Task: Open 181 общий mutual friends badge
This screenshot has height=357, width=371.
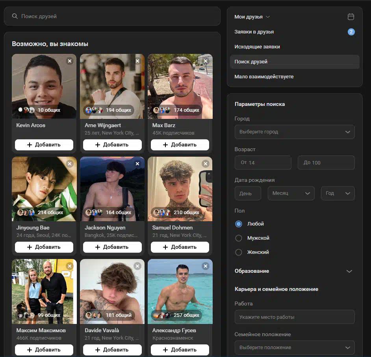Action: point(109,315)
